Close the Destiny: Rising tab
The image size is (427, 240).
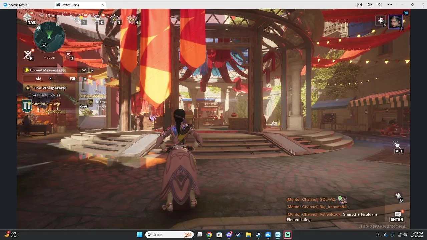(103, 5)
